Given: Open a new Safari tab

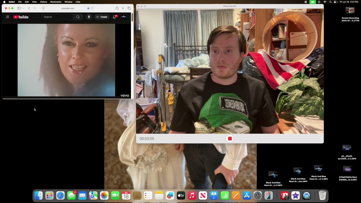Looking at the screenshot, I should (123, 8).
